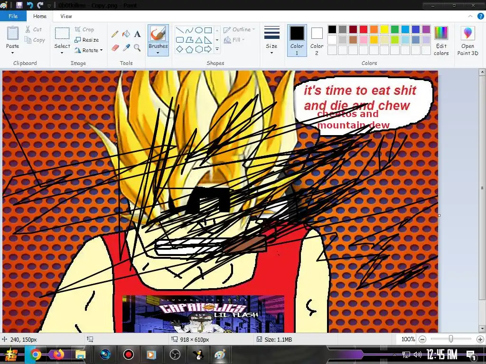Open Customize Quick Access Toolbar arrow
486x364 pixels.
[x=49, y=6]
